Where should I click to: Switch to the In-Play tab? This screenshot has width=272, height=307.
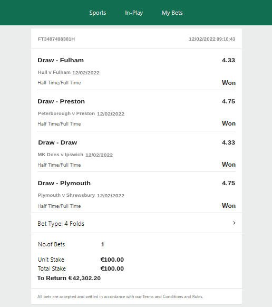(x=134, y=13)
